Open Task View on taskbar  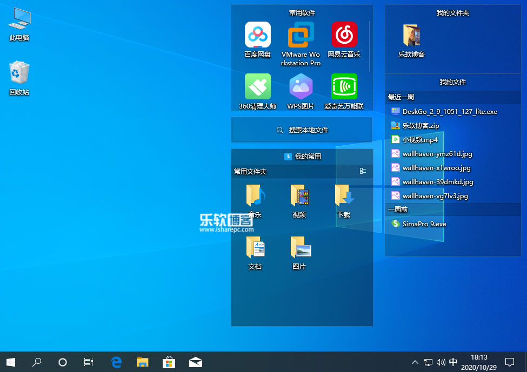point(89,362)
